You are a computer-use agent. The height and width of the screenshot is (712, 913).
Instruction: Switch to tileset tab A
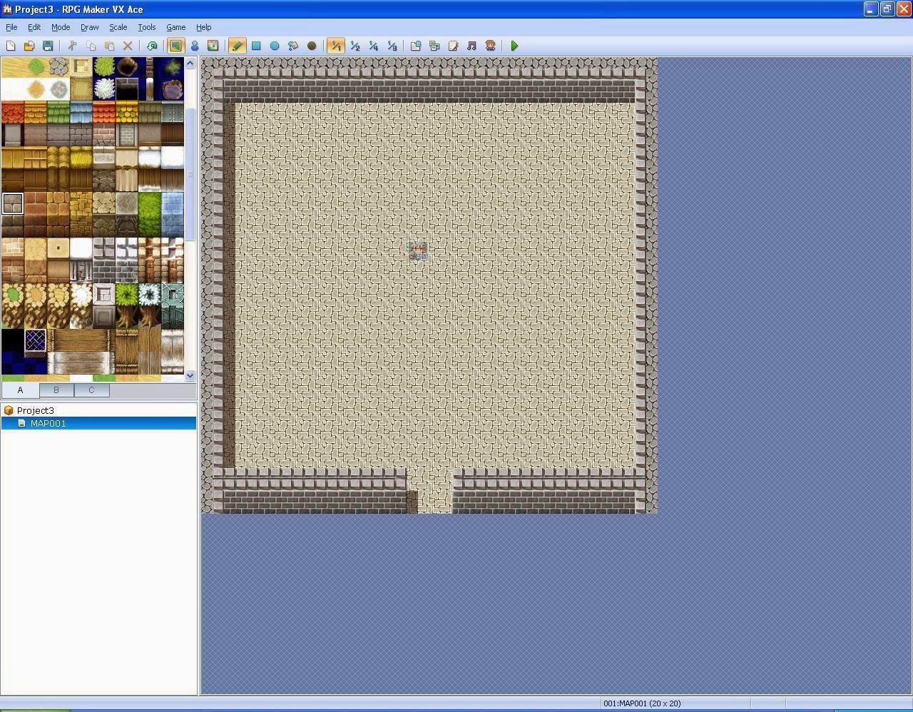point(20,390)
